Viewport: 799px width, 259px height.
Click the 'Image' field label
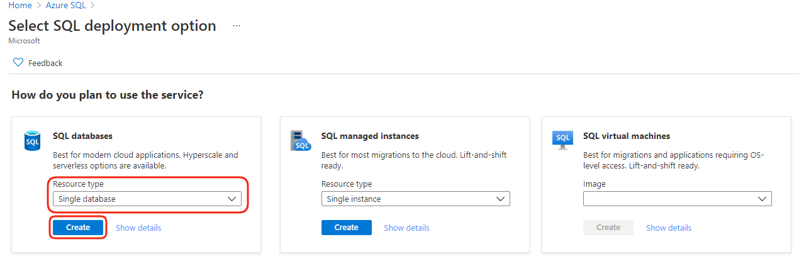595,184
